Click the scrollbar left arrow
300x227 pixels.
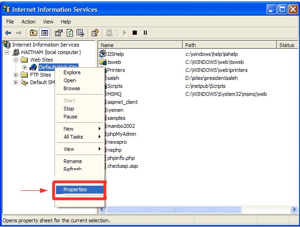point(102,210)
